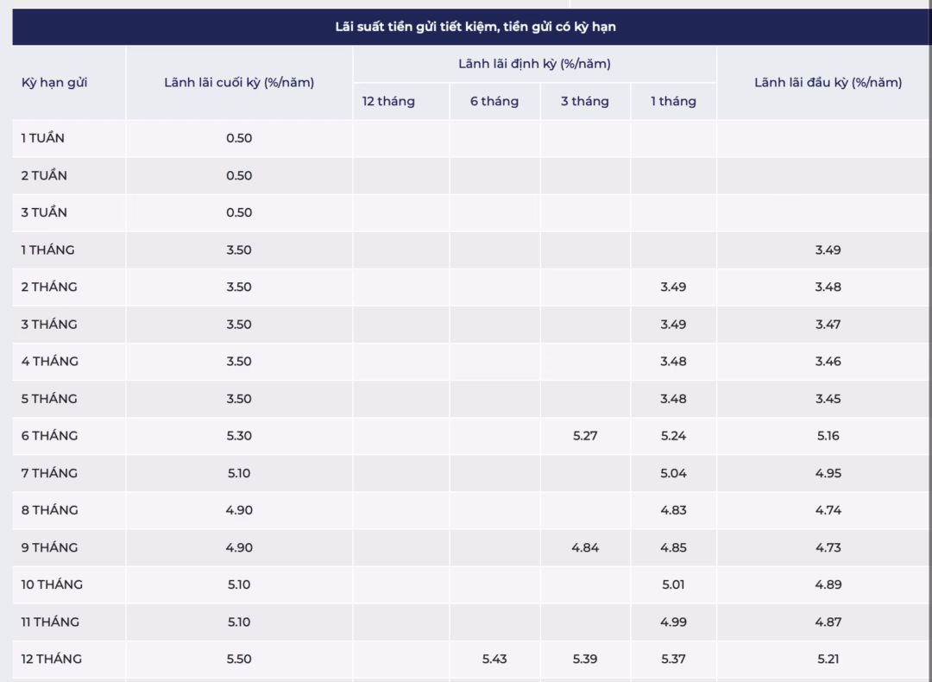Click the "10 THÁNG" row label
The width and height of the screenshot is (932, 682).
[52, 584]
